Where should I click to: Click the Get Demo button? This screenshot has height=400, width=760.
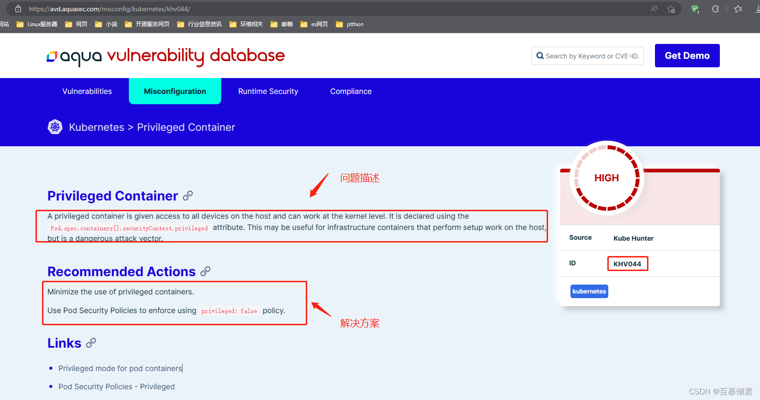(687, 56)
